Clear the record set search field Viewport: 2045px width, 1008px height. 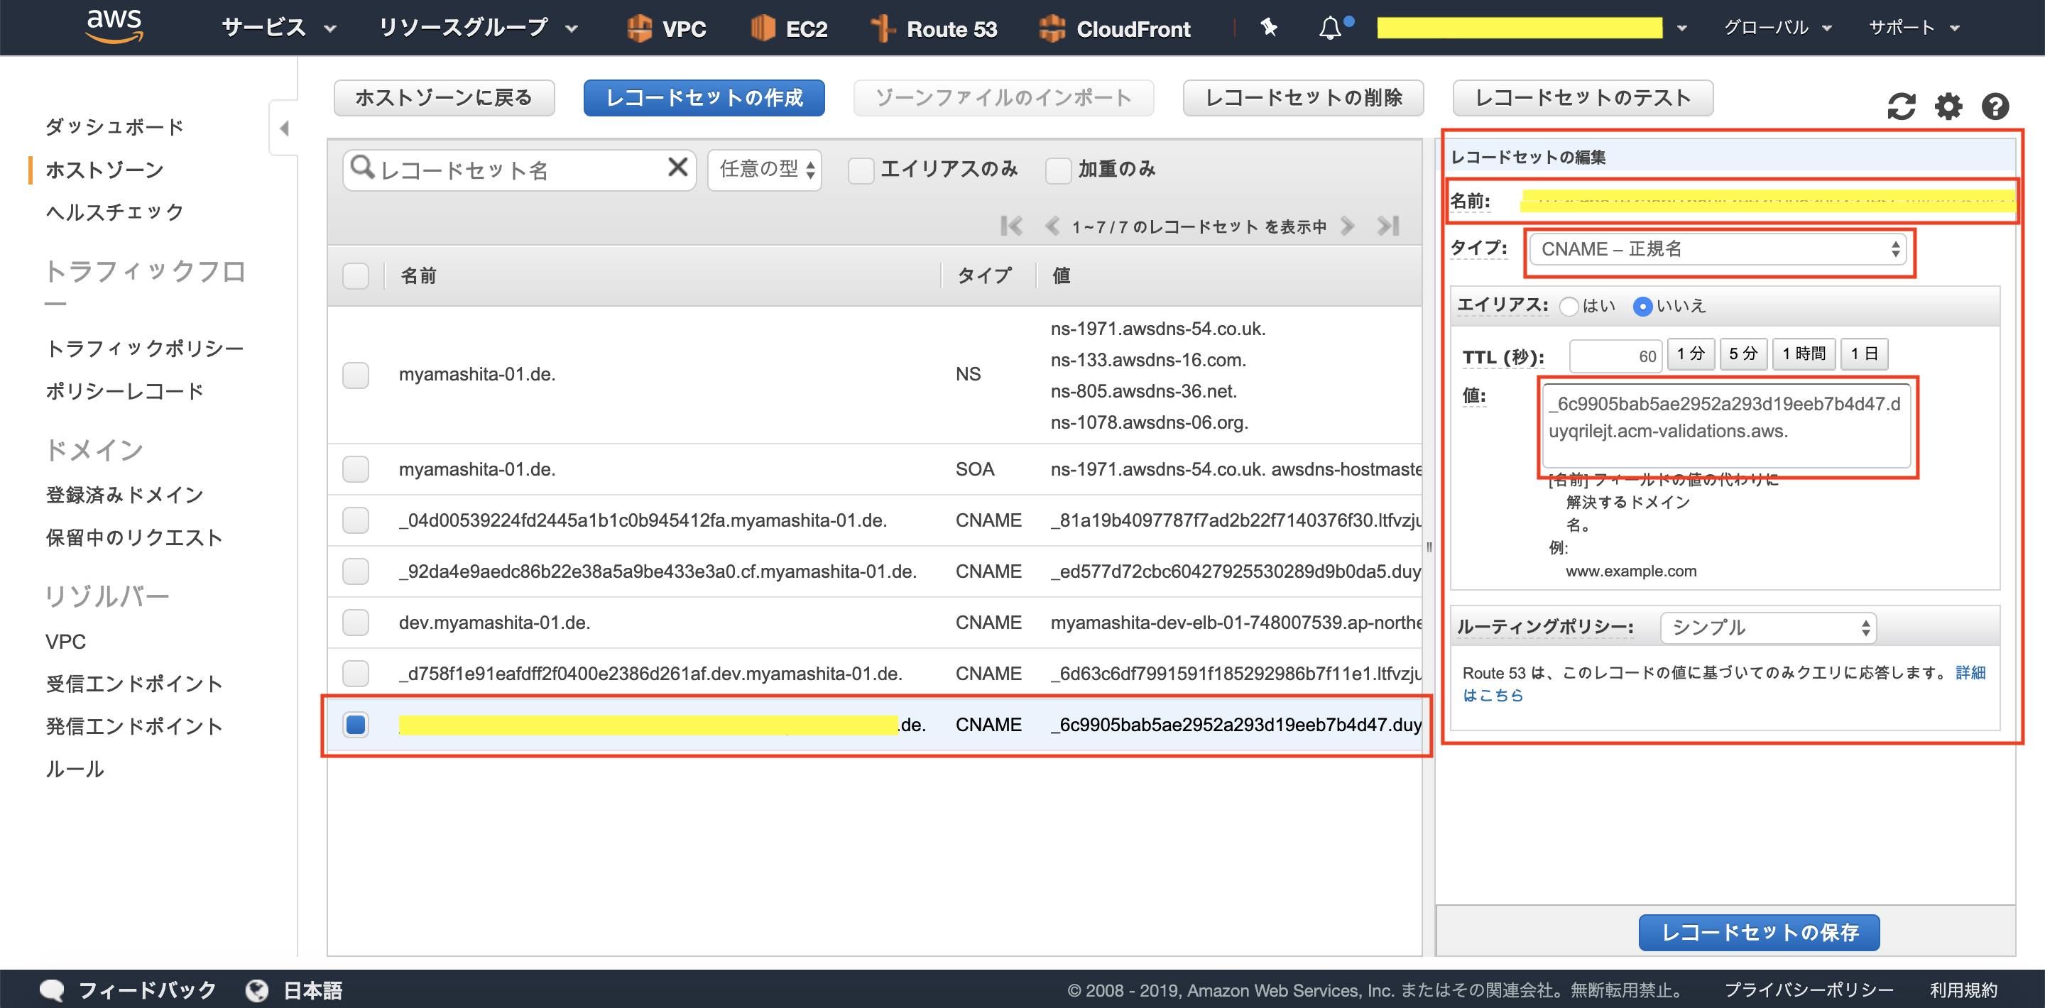[x=677, y=168]
